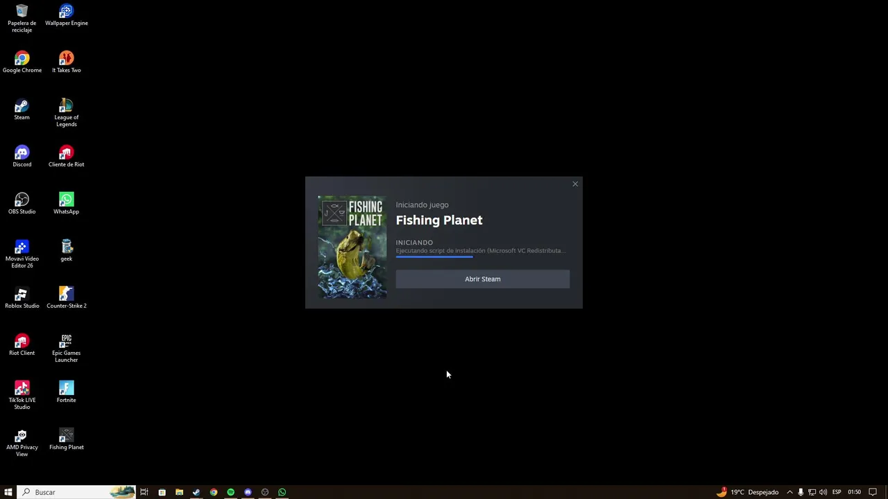
Task: Click the Fishing Planet title text
Action: pos(439,220)
